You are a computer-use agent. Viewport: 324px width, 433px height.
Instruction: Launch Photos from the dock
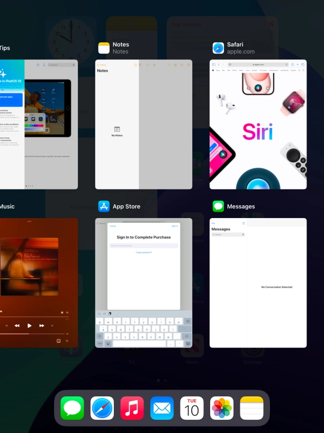(x=222, y=409)
